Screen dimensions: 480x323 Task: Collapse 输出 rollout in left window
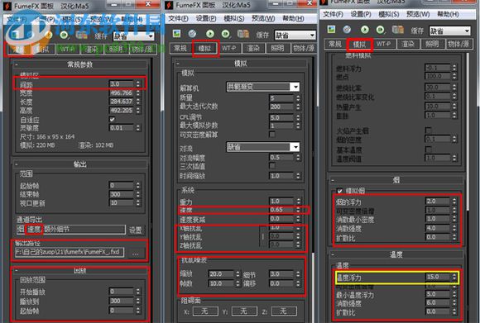click(79, 164)
